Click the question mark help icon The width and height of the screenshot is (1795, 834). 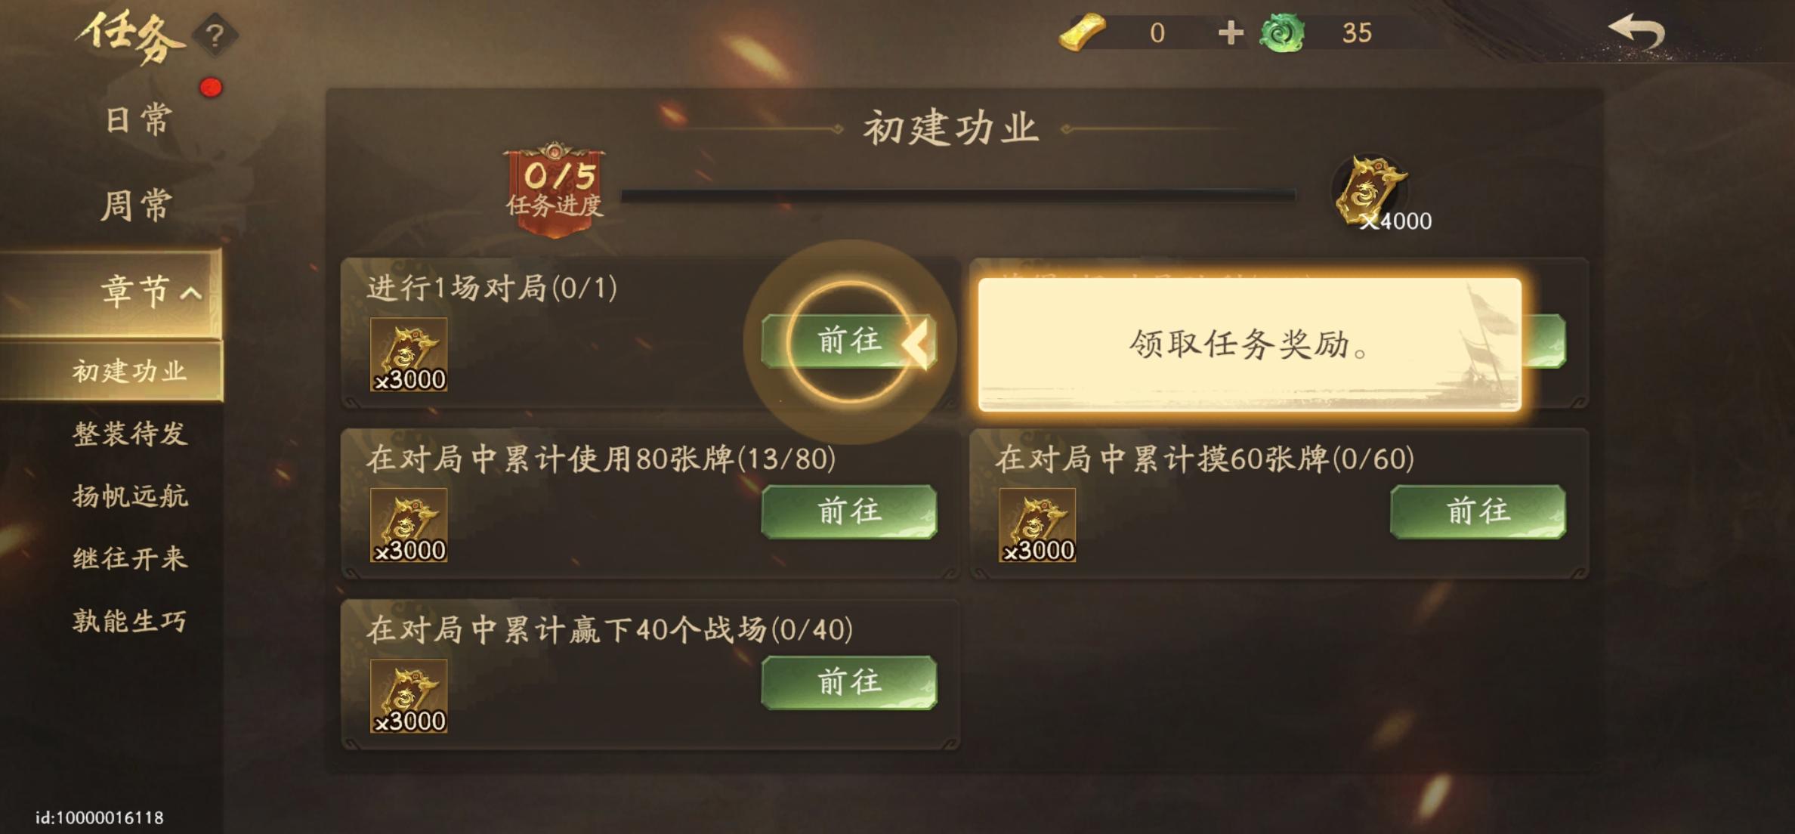(x=215, y=35)
